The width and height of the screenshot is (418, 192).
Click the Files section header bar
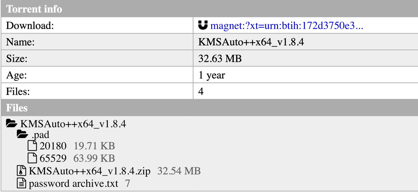209,108
